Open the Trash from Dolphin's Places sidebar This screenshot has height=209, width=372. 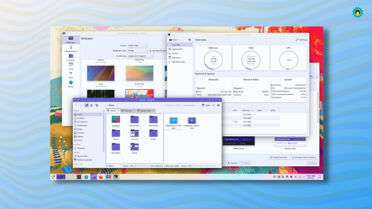tap(80, 140)
